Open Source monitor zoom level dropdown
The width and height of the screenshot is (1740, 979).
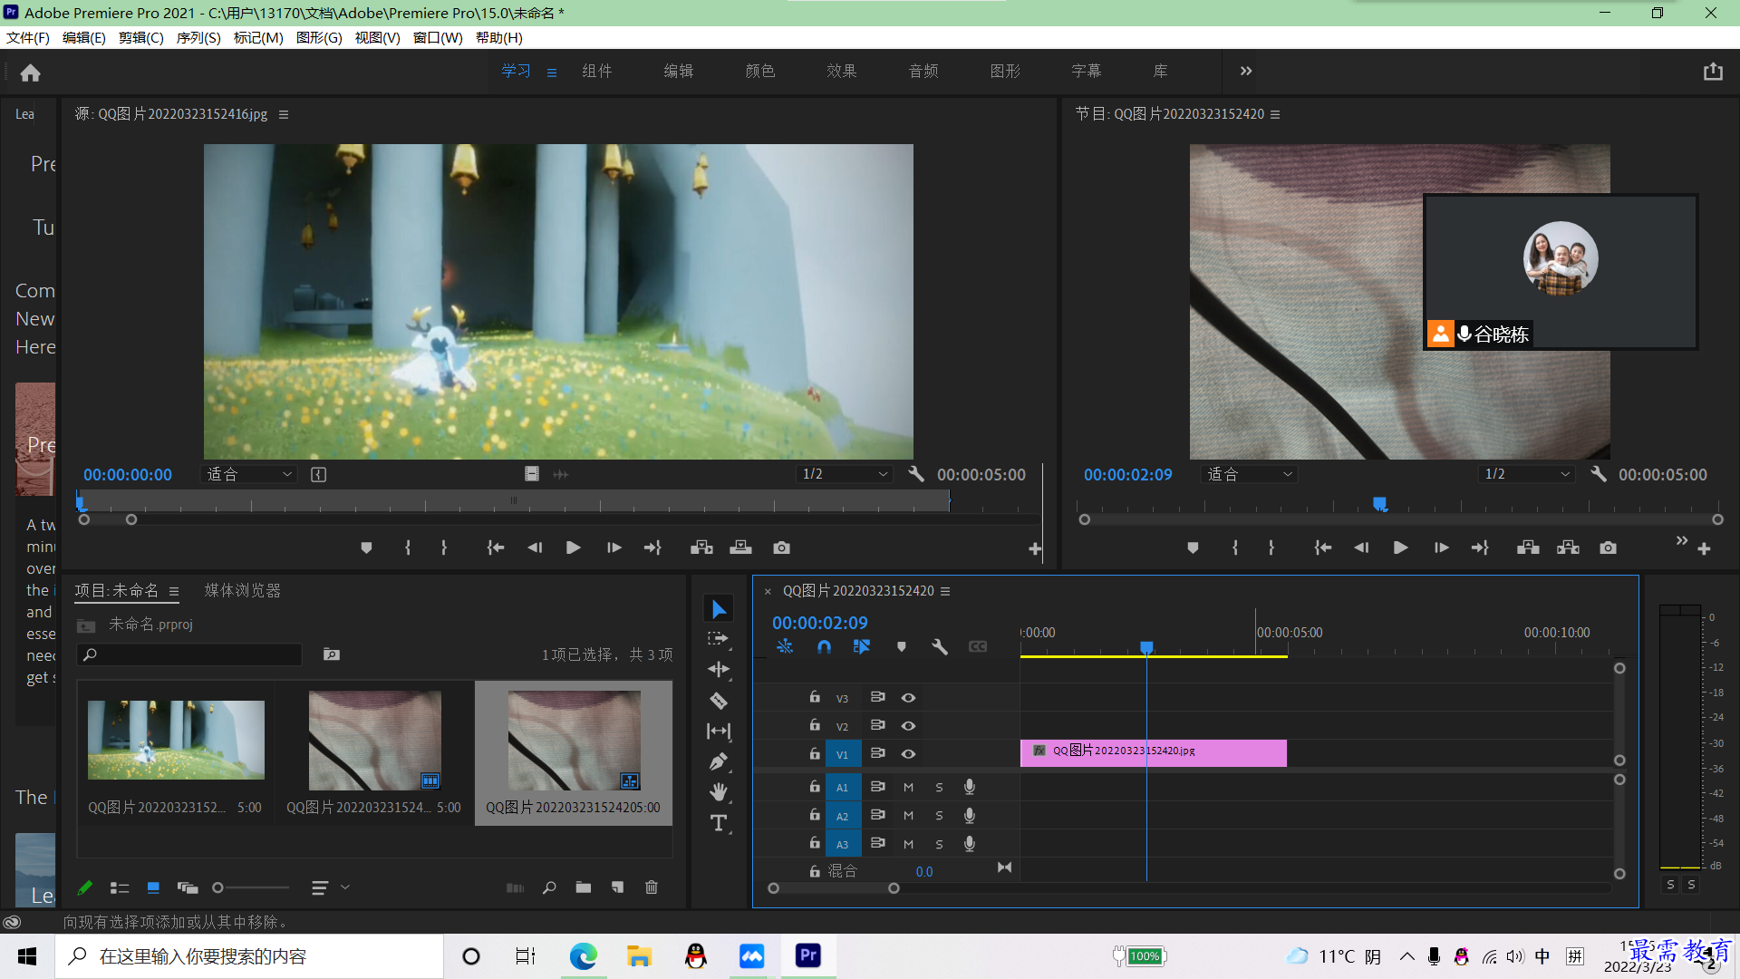coord(248,474)
